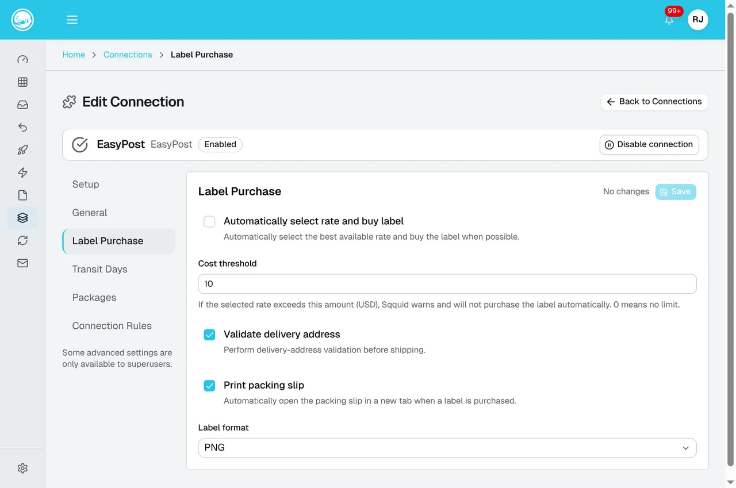Switch to the Setup tab

[x=118, y=185]
